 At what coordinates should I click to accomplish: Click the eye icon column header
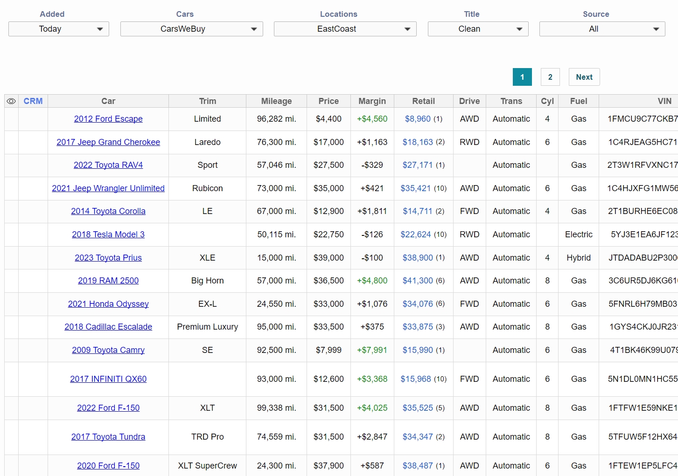pos(11,101)
